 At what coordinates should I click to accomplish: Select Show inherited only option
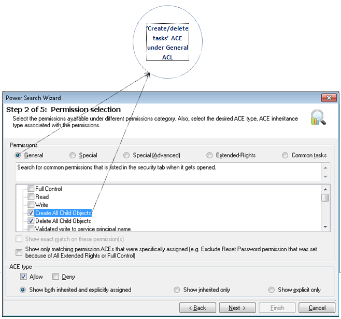point(177,290)
